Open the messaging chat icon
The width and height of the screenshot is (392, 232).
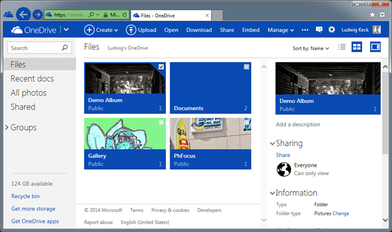(319, 30)
